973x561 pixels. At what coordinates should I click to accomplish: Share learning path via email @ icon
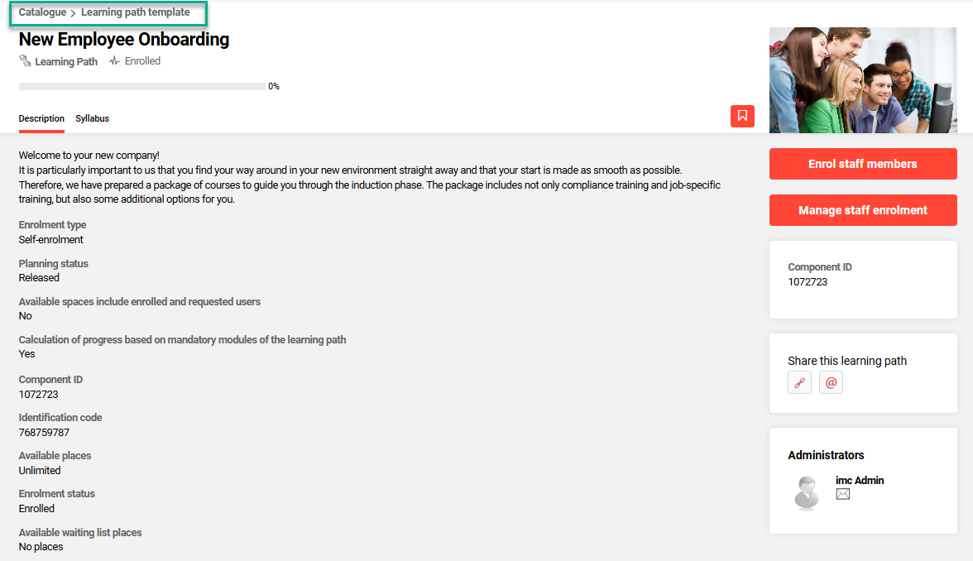point(831,382)
